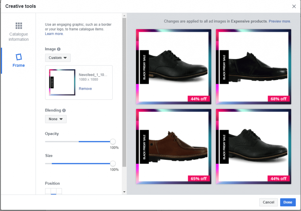This screenshot has width=301, height=211.
Task: Click the Learn more link
Action: [x=54, y=34]
